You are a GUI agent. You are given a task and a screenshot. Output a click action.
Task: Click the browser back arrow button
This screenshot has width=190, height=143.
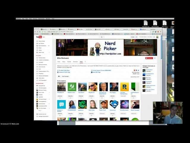point(36,32)
